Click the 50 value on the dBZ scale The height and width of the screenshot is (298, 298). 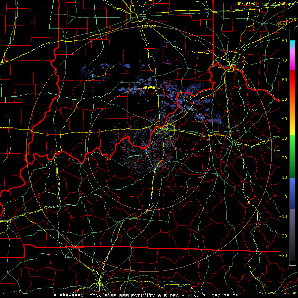click(x=284, y=99)
